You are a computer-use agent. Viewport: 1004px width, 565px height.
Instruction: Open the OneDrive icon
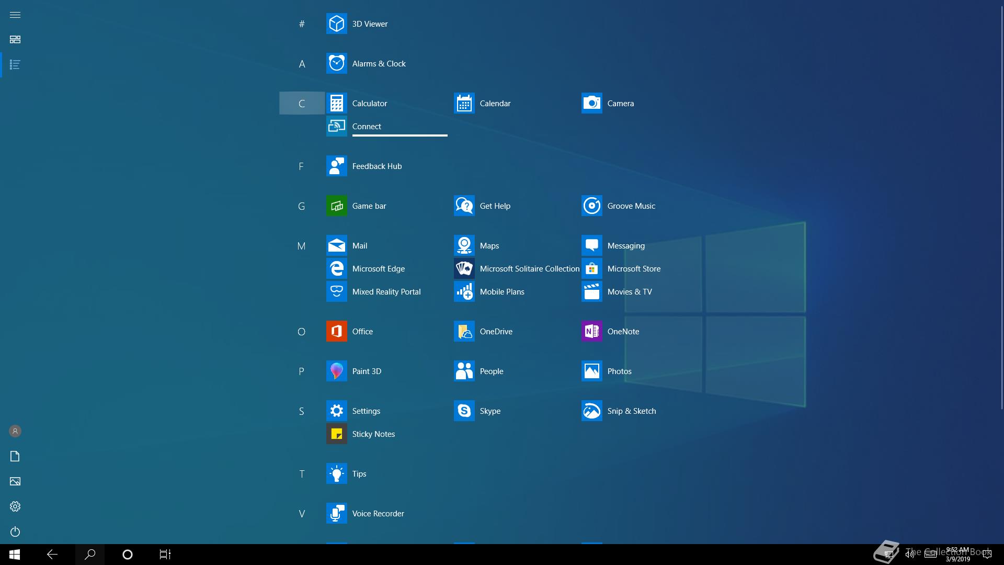click(x=464, y=331)
